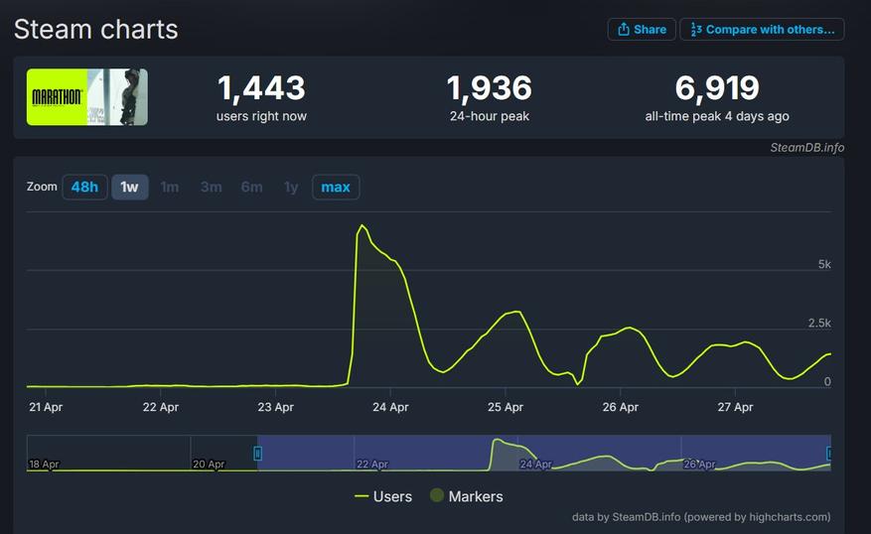Select the 6m zoom range
This screenshot has width=871, height=534.
pos(251,187)
